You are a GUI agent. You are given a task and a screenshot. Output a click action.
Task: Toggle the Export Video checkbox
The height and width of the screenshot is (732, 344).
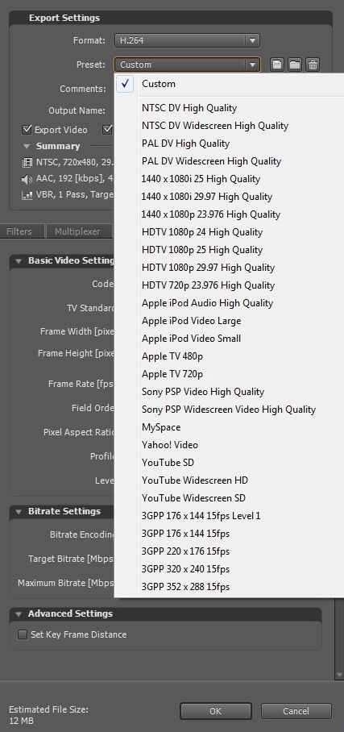[27, 129]
